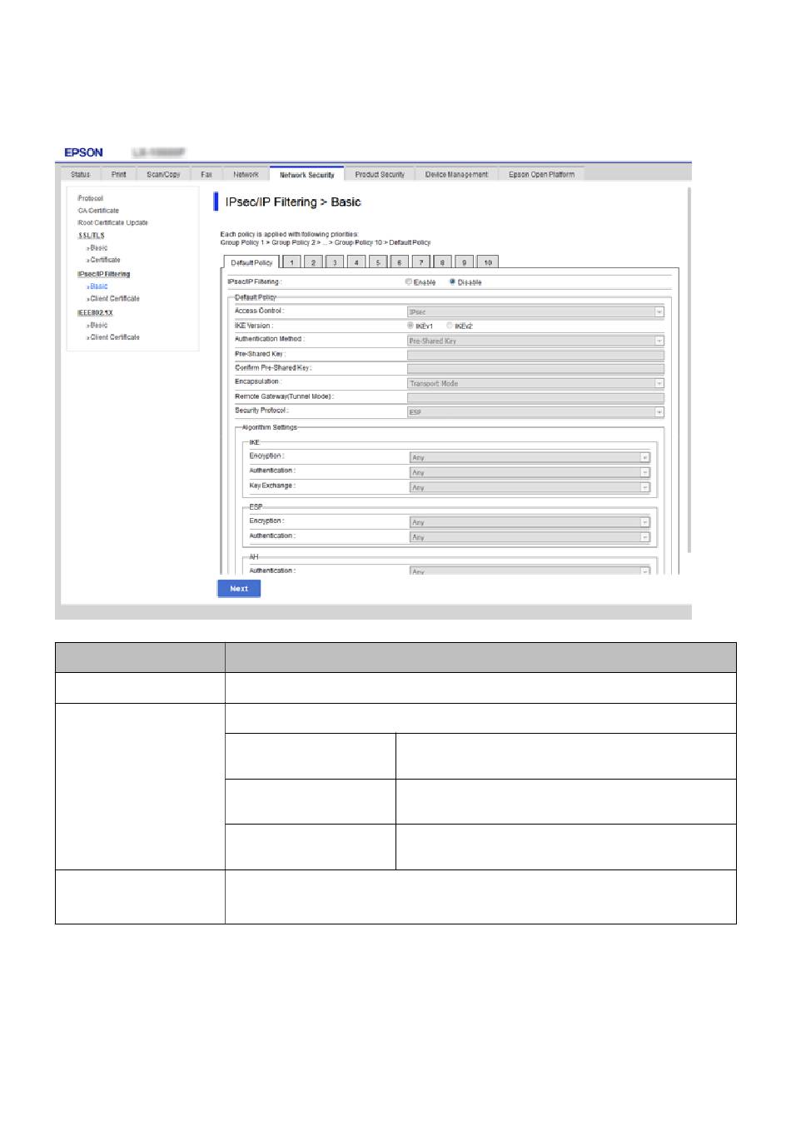Click the Pre-Shared Key field
The width and height of the screenshot is (791, 1141).
click(x=535, y=355)
